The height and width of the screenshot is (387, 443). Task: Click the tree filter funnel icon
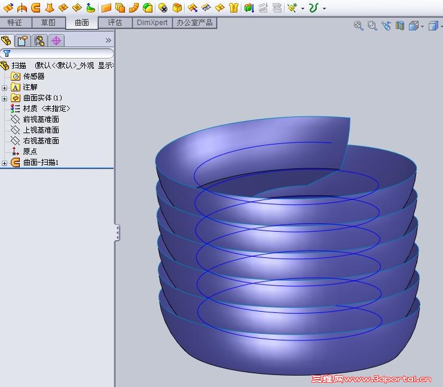coord(7,53)
